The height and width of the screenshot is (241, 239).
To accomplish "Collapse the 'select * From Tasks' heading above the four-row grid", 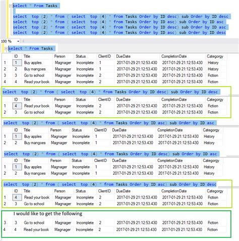I will pyautogui.click(x=6, y=49).
